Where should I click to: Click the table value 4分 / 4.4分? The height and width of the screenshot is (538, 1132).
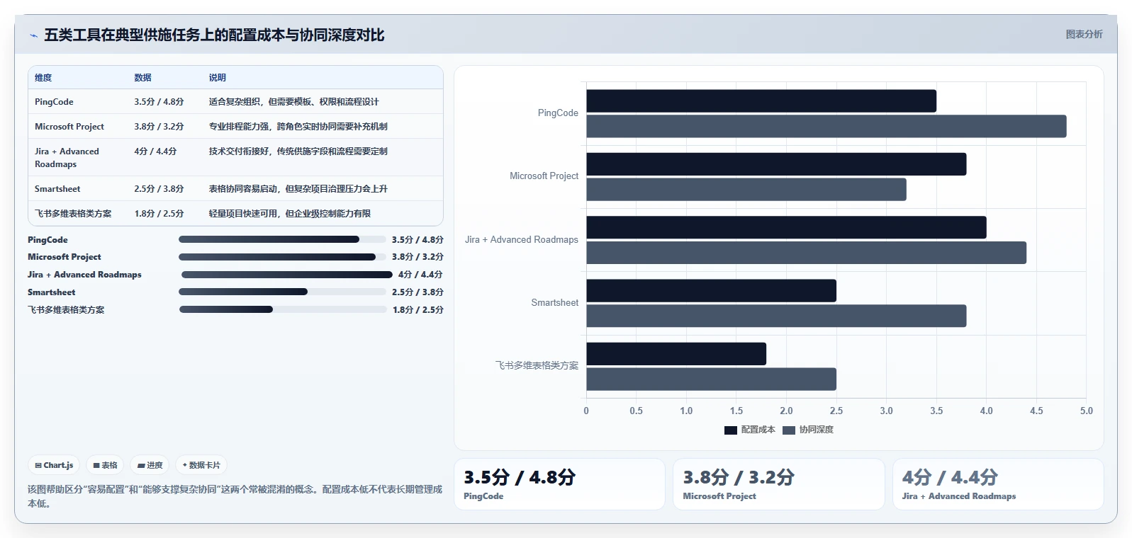tap(155, 151)
